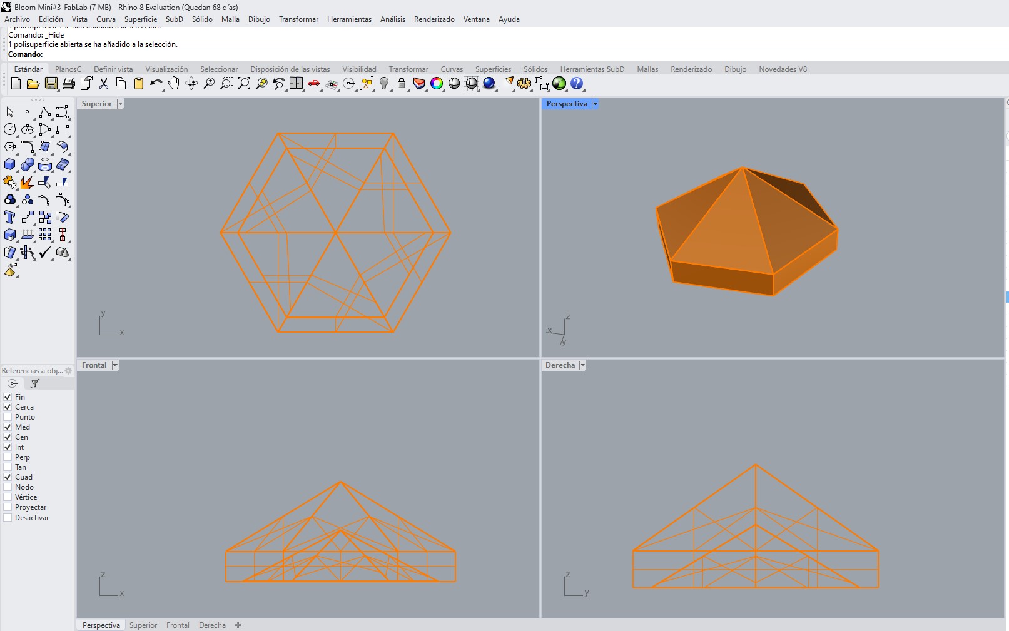Open the Sólido menu
The width and height of the screenshot is (1009, 631).
[x=202, y=19]
